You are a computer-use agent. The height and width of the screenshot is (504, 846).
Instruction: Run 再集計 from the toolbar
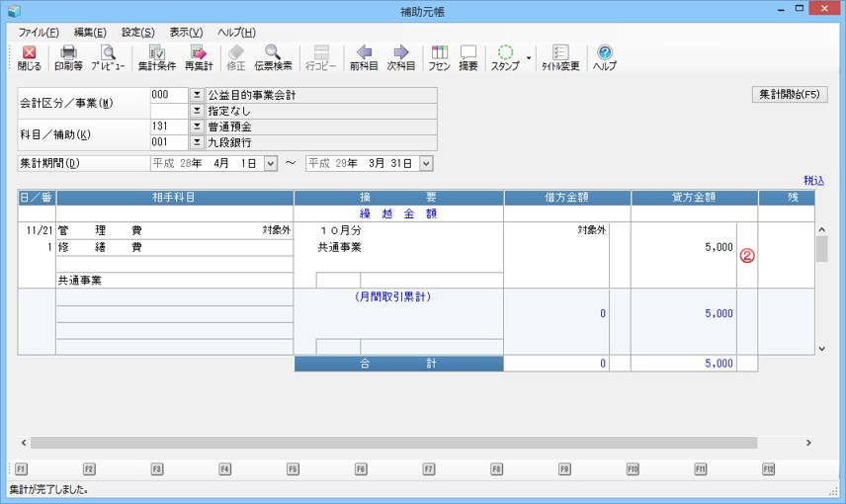click(200, 57)
